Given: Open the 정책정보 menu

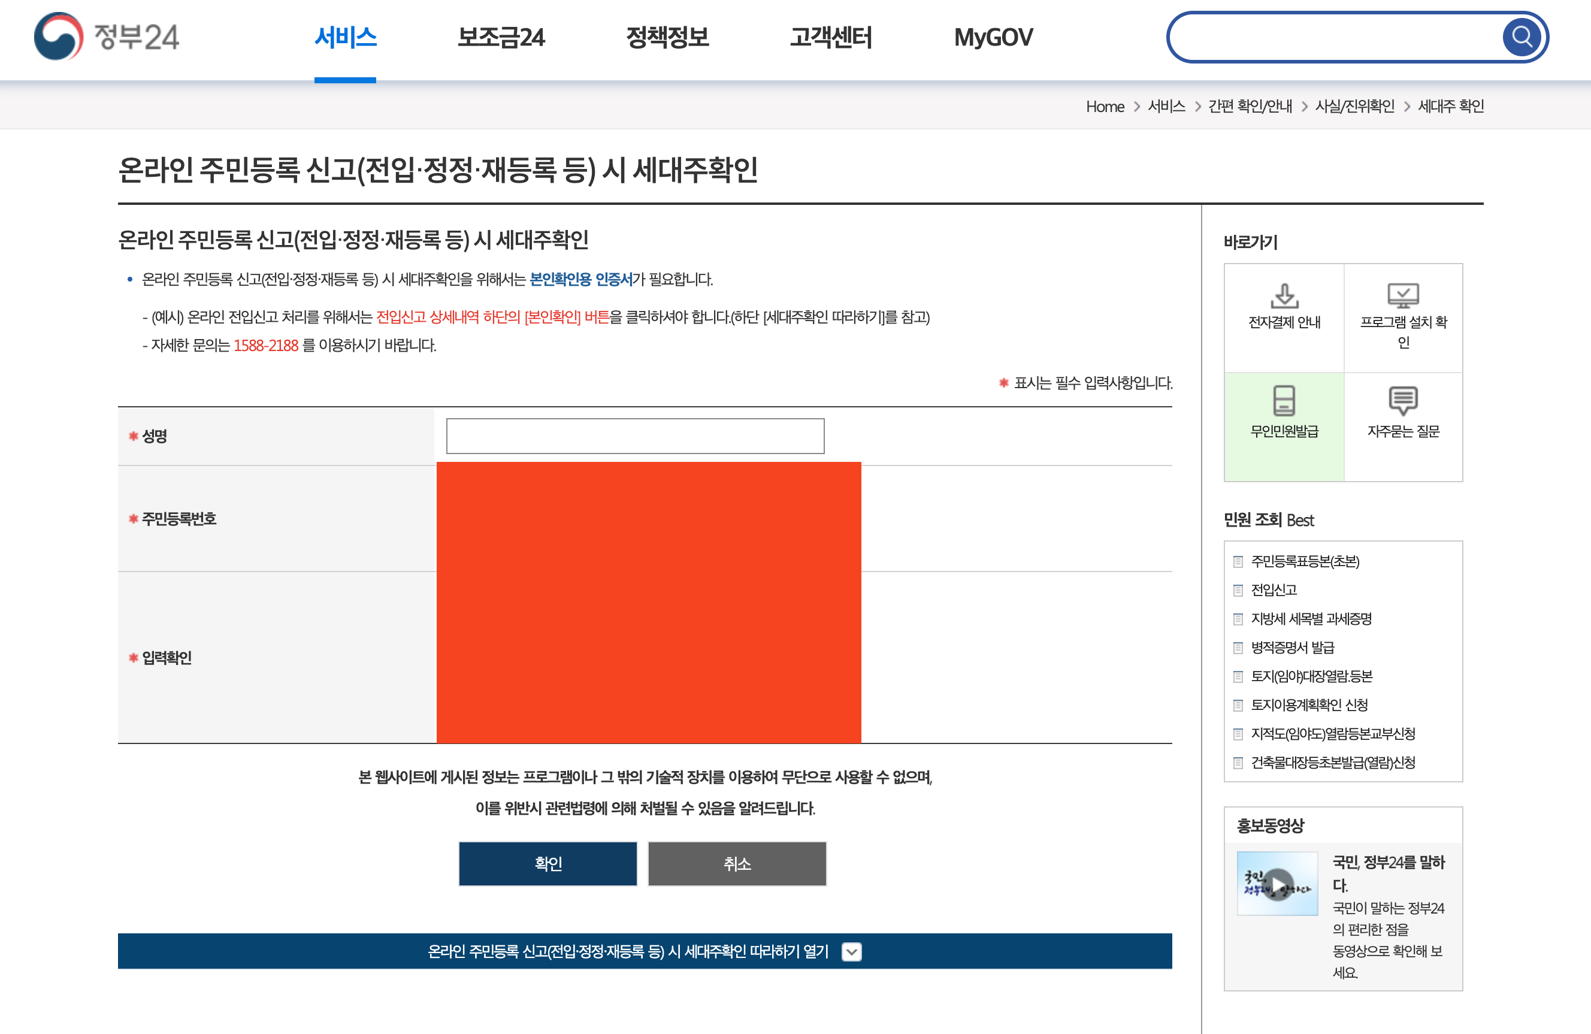Looking at the screenshot, I should [667, 37].
